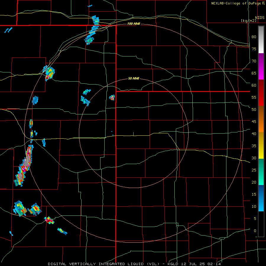
Task: Click the 65 value on the scale
Action: 254,73
